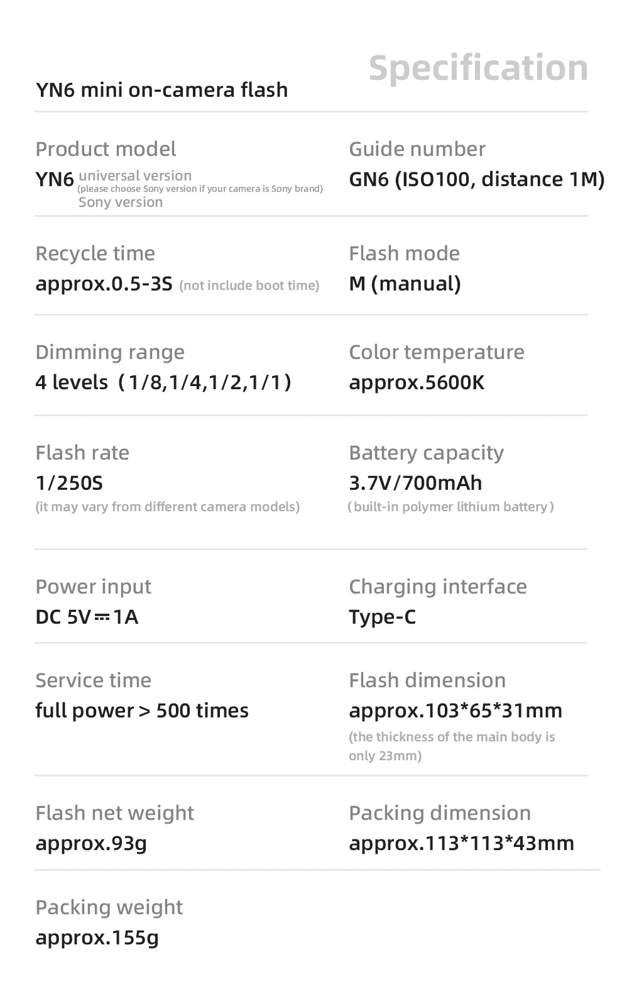
Task: Click the Recycle time label
Action: [x=95, y=253]
